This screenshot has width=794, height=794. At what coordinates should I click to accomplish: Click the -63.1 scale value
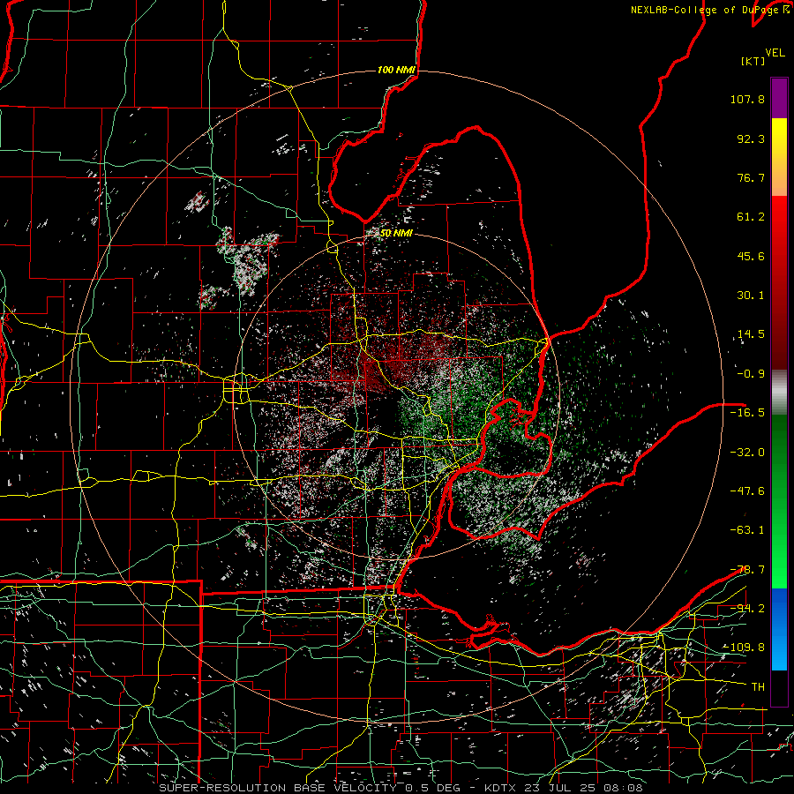click(x=747, y=530)
